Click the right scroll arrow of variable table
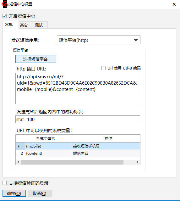180x201 pixels. [x=138, y=162]
